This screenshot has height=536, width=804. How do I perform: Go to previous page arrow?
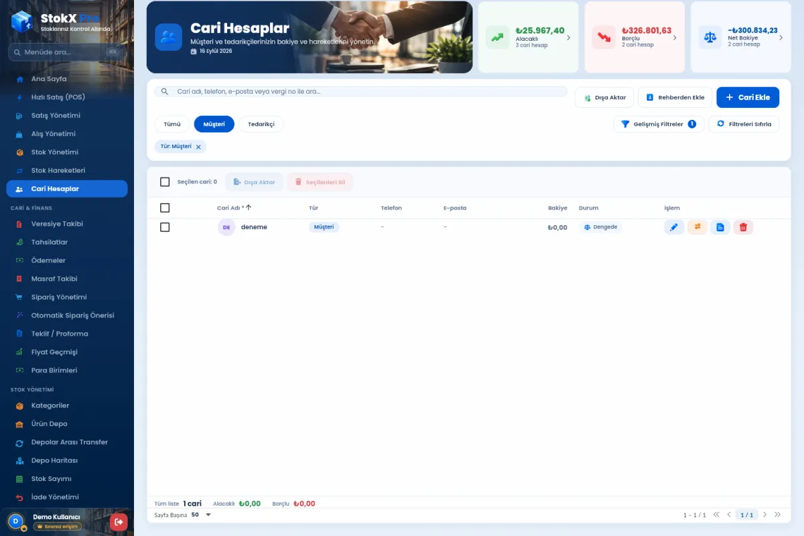click(x=729, y=515)
